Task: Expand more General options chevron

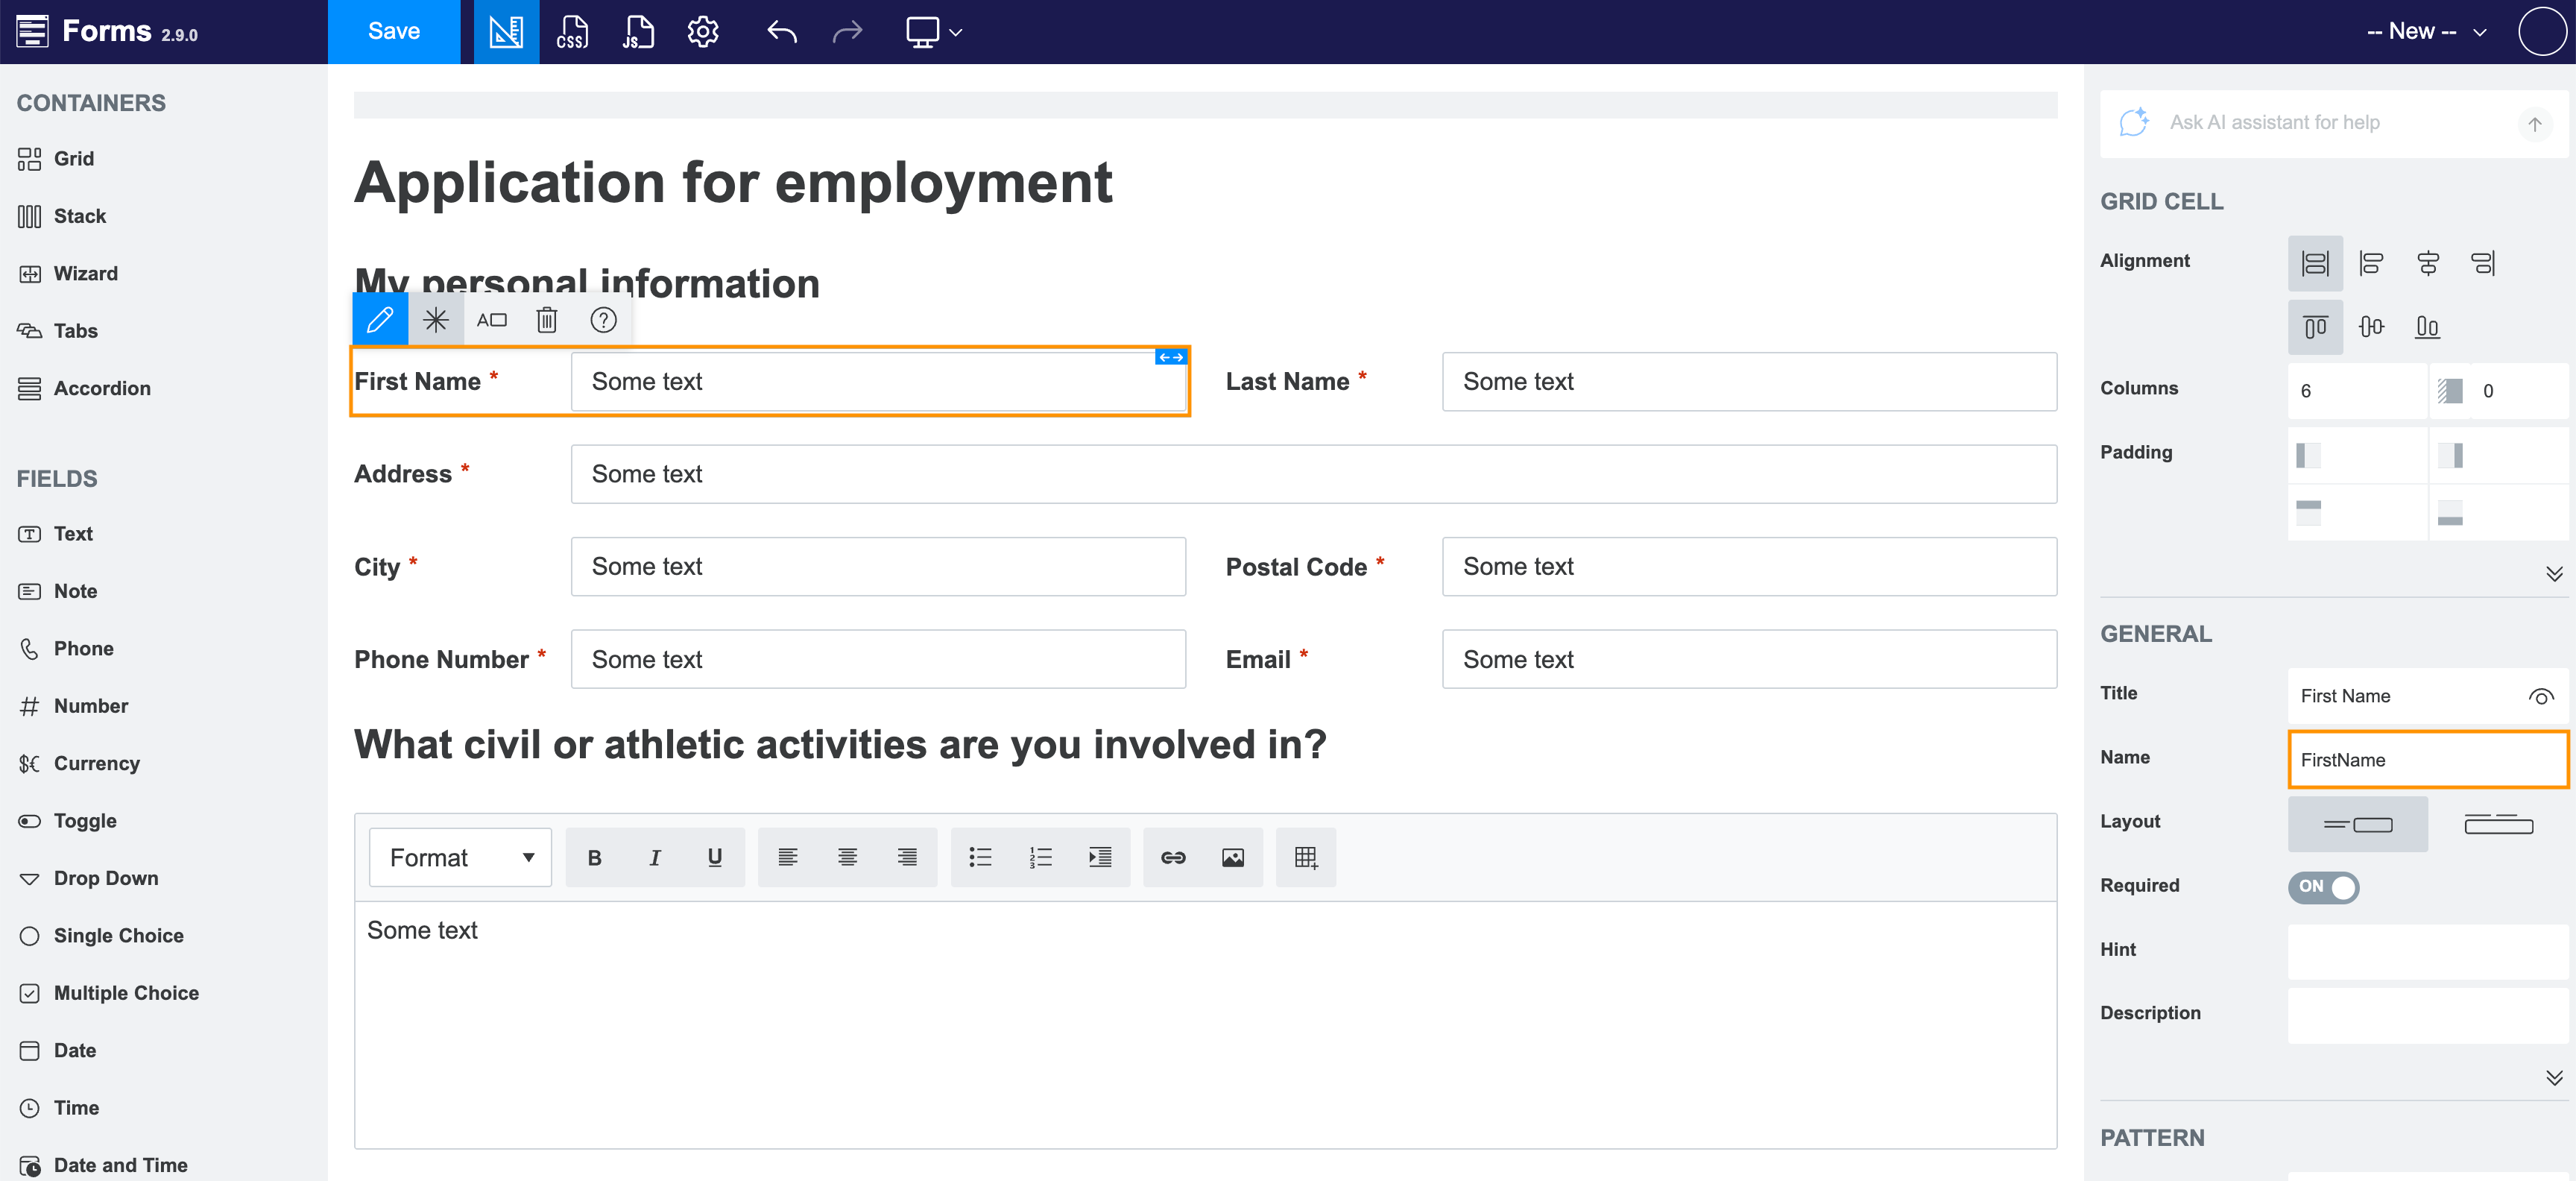Action: [x=2554, y=1077]
